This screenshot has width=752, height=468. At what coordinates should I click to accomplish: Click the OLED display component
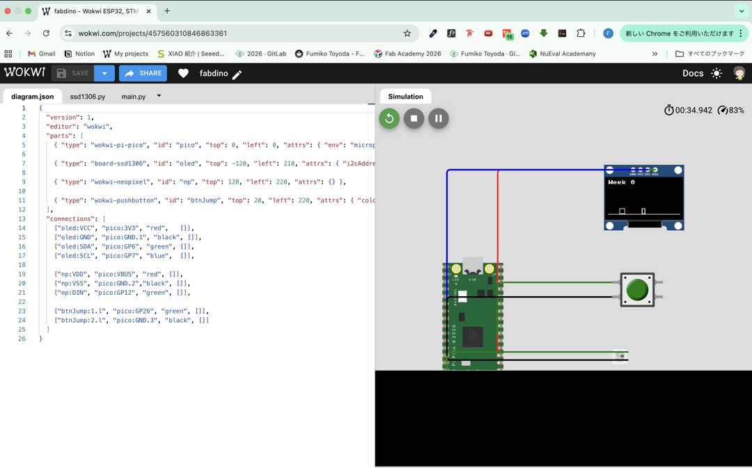coord(643,197)
